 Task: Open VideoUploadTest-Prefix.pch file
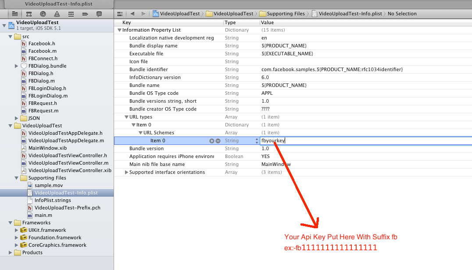coord(68,208)
